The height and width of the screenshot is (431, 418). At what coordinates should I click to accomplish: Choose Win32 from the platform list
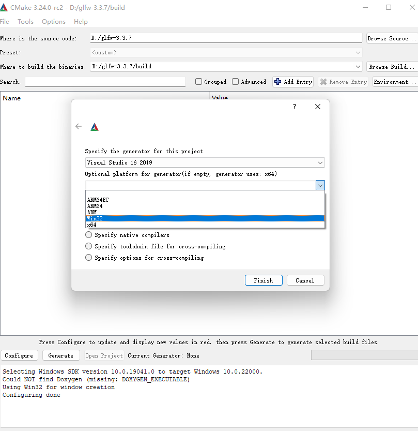(x=205, y=218)
